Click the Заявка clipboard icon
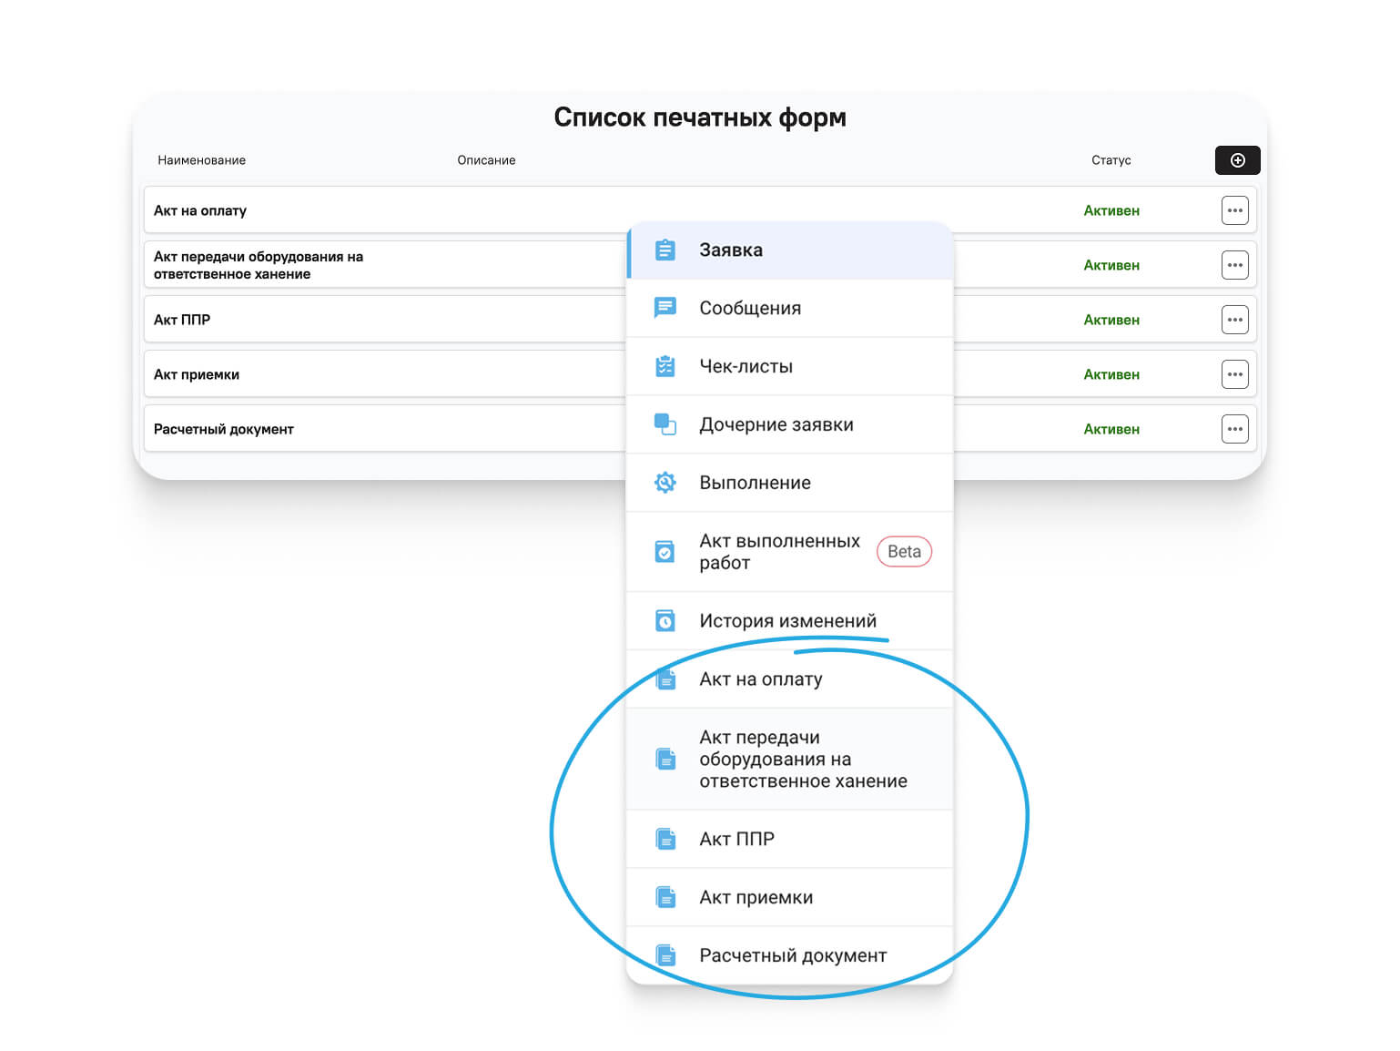1400x1051 pixels. 665,250
